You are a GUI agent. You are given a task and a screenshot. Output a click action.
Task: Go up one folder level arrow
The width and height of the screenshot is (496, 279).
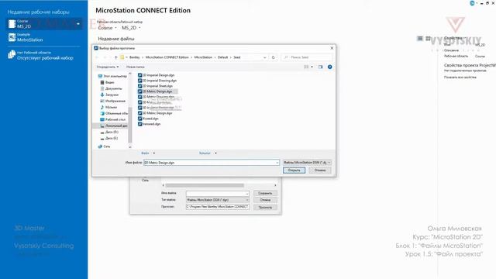tap(115, 57)
